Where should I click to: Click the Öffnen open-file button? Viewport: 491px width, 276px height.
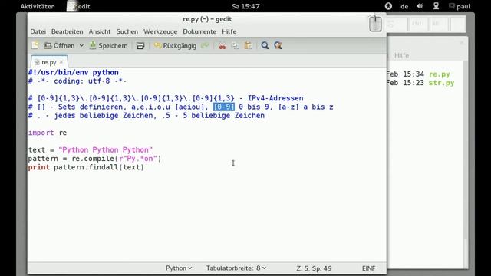pos(59,46)
